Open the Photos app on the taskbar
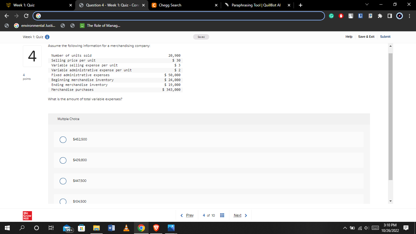 tap(171, 228)
